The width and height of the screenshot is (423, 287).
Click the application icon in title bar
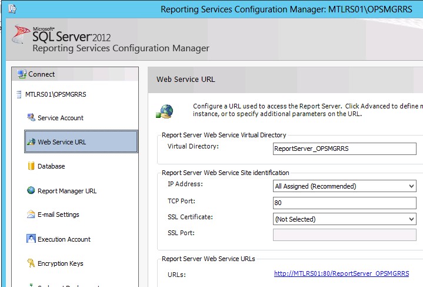pos(12,9)
